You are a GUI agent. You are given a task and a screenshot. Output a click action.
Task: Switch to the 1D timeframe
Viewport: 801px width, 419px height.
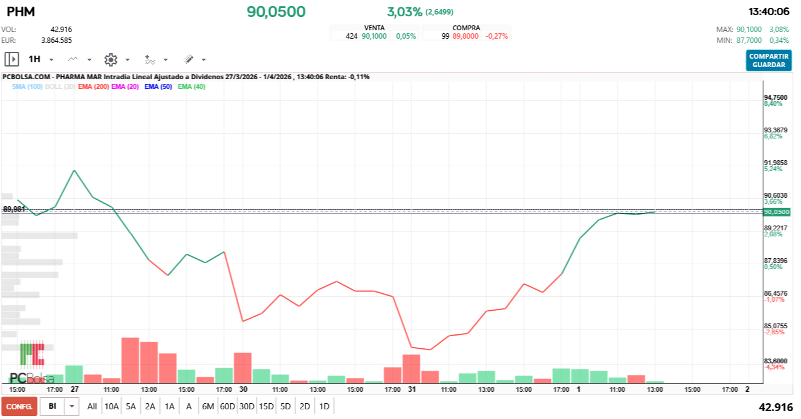[324, 406]
